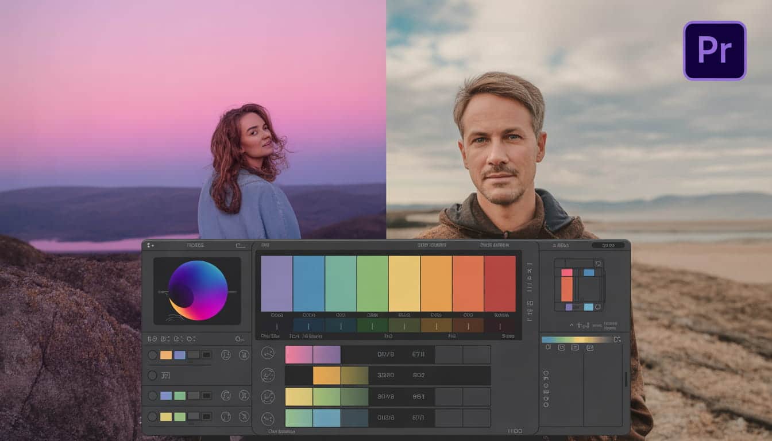
Task: Expand the chevron above the scopes thumbnail
Action: [572, 325]
